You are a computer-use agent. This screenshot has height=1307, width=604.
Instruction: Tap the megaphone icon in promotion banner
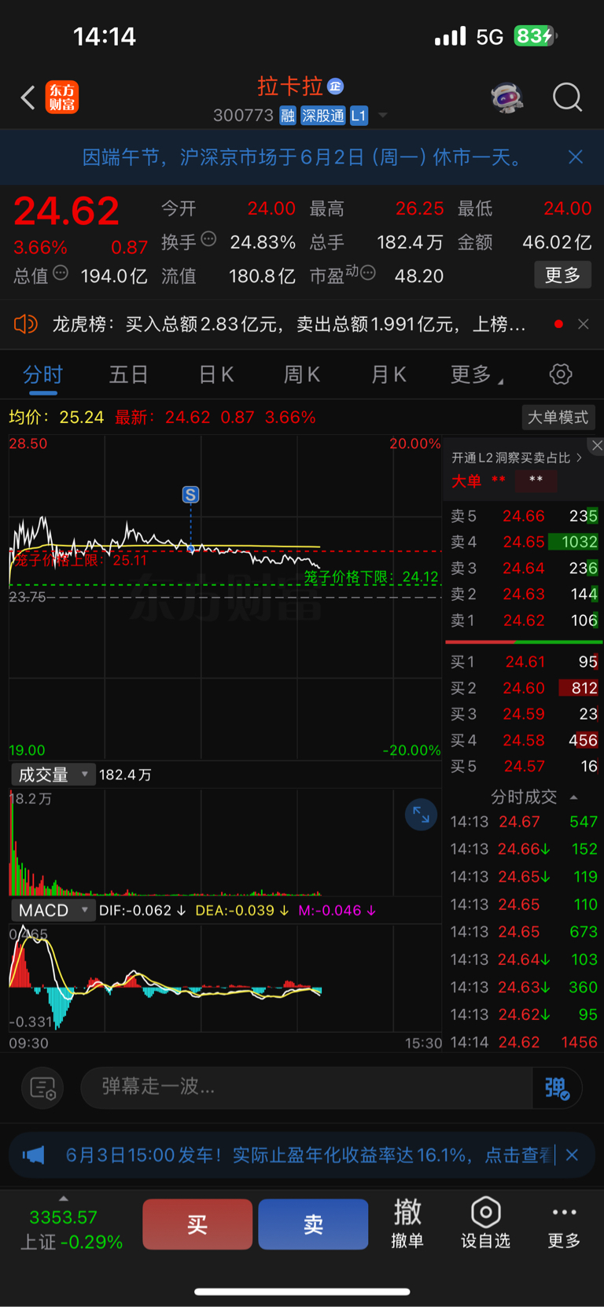[34, 1155]
